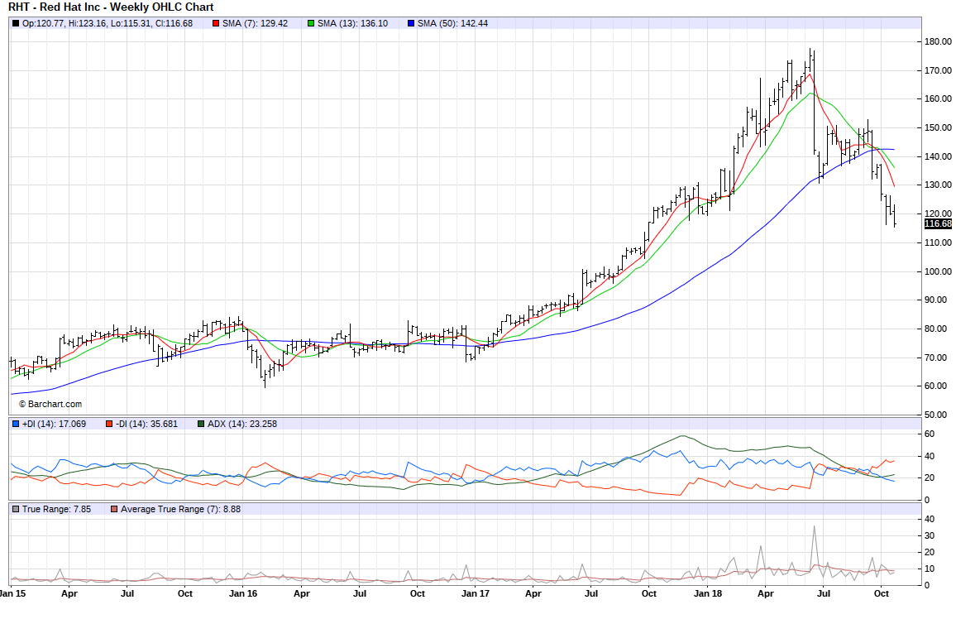Click the red SMA (7) legend swatch
Screen dimensions: 956x619
pos(216,24)
